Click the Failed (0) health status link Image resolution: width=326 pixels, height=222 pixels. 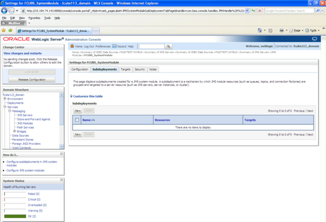point(34,194)
